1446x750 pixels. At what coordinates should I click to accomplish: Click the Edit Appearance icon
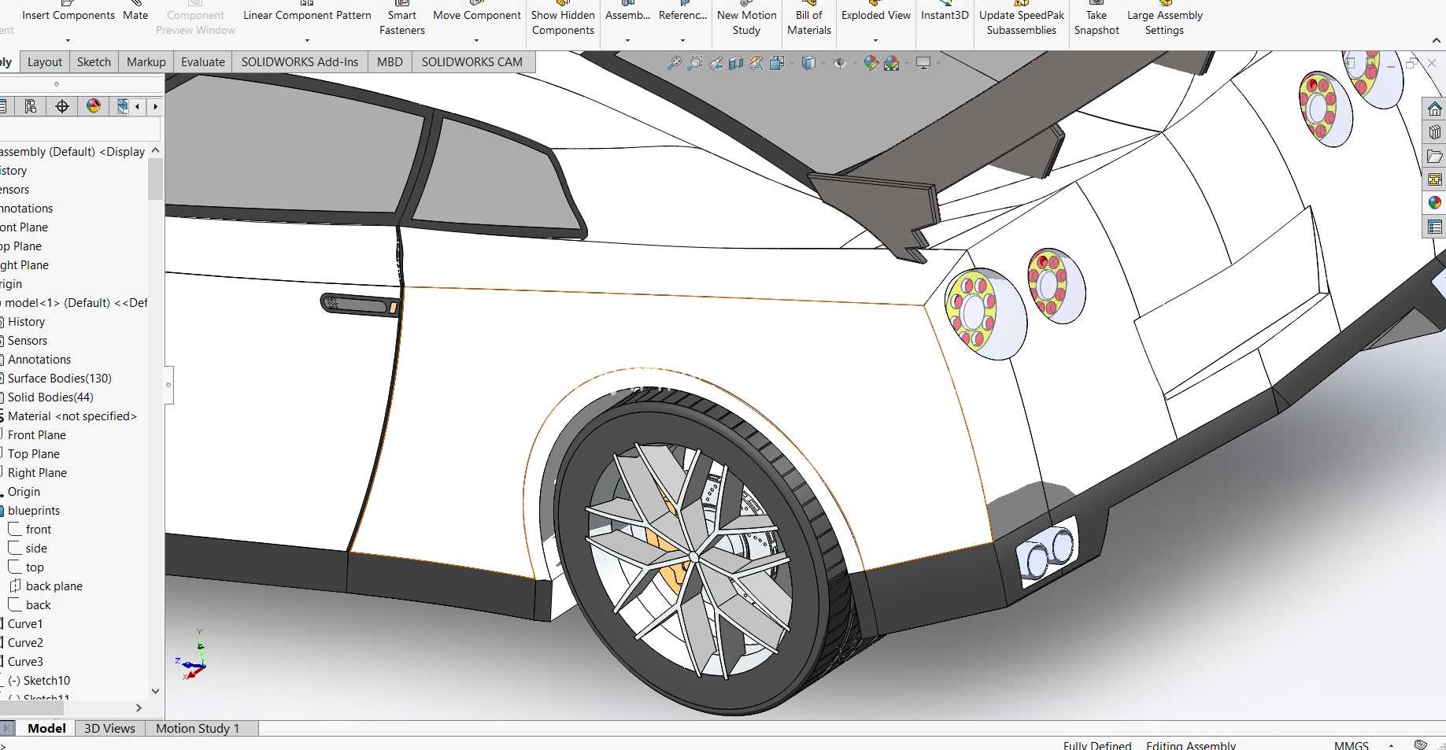tap(871, 63)
